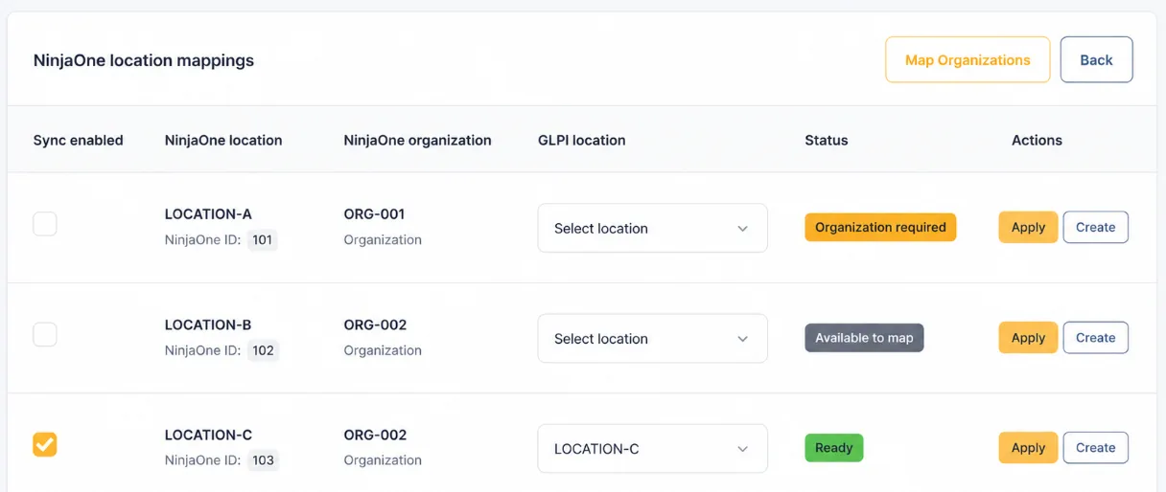Create GLPI location for LOCATION-C
This screenshot has height=492, width=1166.
pyautogui.click(x=1095, y=447)
